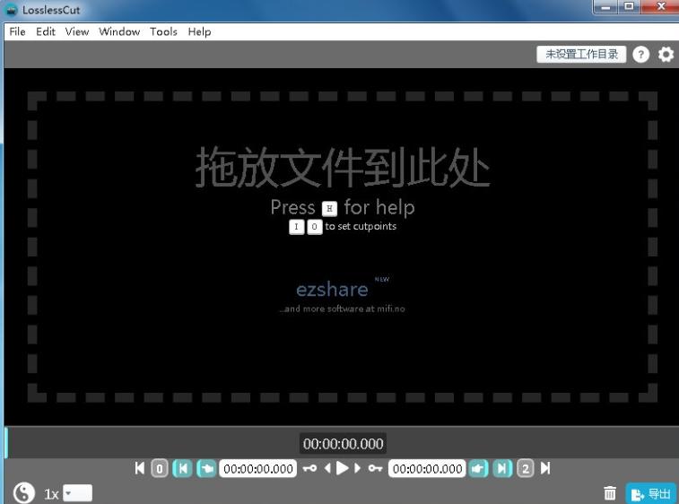Toggle the yin-yang invert segments icon
Viewport: 679px width, 504px height.
click(24, 492)
